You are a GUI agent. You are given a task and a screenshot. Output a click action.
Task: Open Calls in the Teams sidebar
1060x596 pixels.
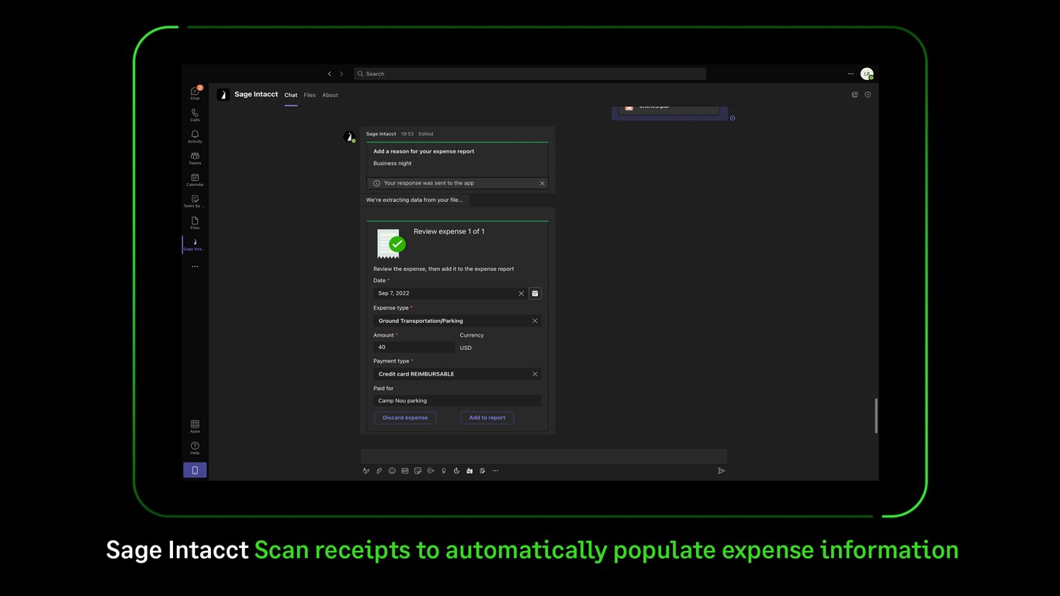pos(195,115)
